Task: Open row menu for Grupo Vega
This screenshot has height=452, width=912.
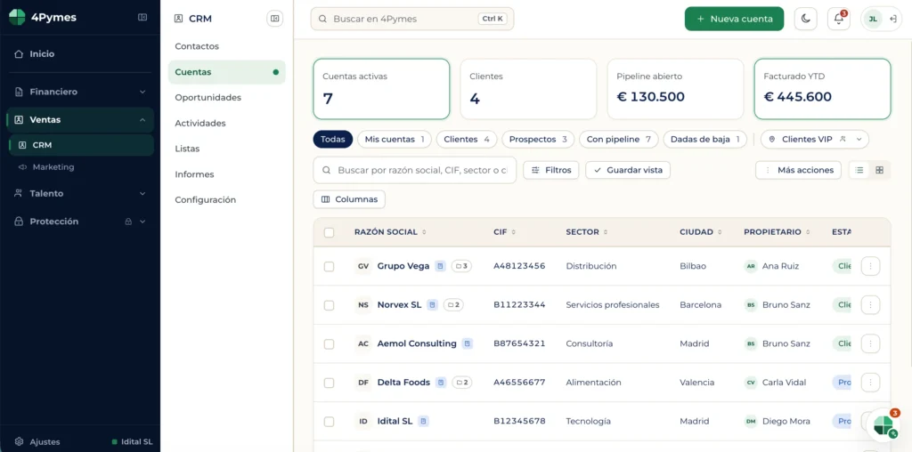Action: click(x=870, y=266)
